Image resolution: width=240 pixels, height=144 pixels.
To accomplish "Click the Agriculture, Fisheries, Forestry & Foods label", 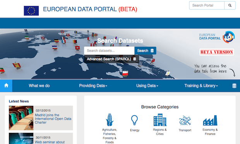I will tap(110, 136).
